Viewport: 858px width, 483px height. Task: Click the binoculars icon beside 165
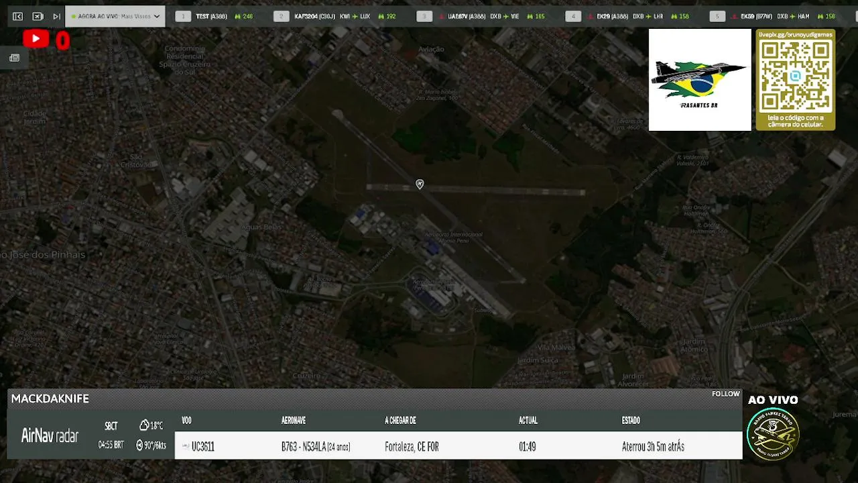coord(530,16)
